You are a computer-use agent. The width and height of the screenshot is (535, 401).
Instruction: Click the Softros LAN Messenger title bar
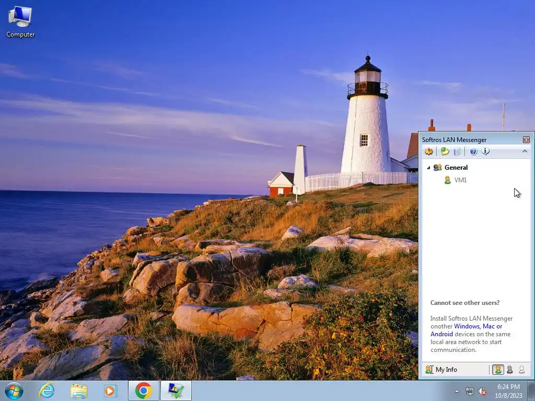(x=471, y=140)
